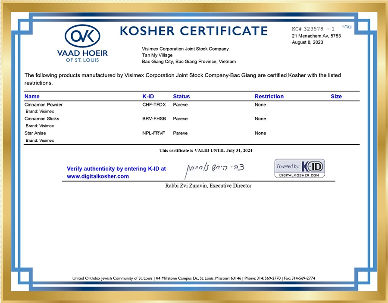This screenshot has width=388, height=303.
Task: Click the 'Size' column header
Action: click(336, 97)
